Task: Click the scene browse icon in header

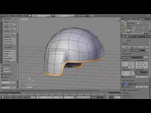Action: [x=53, y=16]
